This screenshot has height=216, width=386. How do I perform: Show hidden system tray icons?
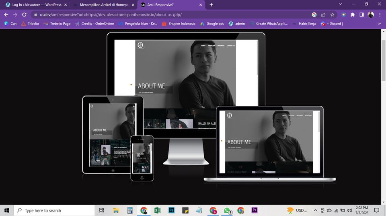coord(315,210)
